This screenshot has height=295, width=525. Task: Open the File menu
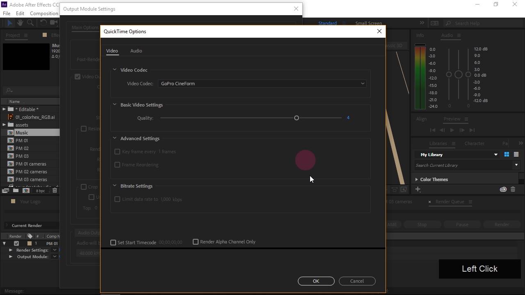click(x=7, y=13)
